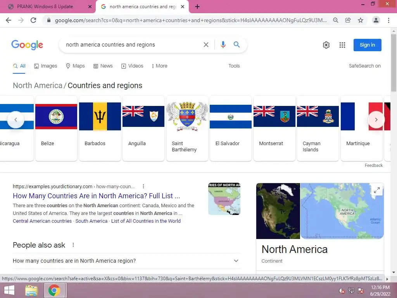Image resolution: width=397 pixels, height=298 pixels.
Task: Open the search Tools options
Action: tap(234, 66)
